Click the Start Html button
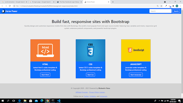The width and height of the screenshot is (183, 103). (45, 75)
